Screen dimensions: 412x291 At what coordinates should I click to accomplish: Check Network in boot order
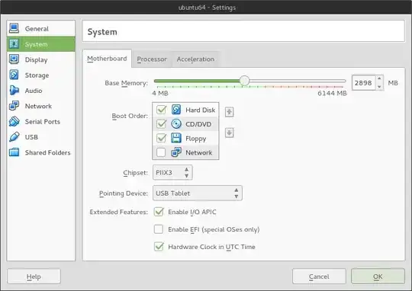pyautogui.click(x=161, y=152)
